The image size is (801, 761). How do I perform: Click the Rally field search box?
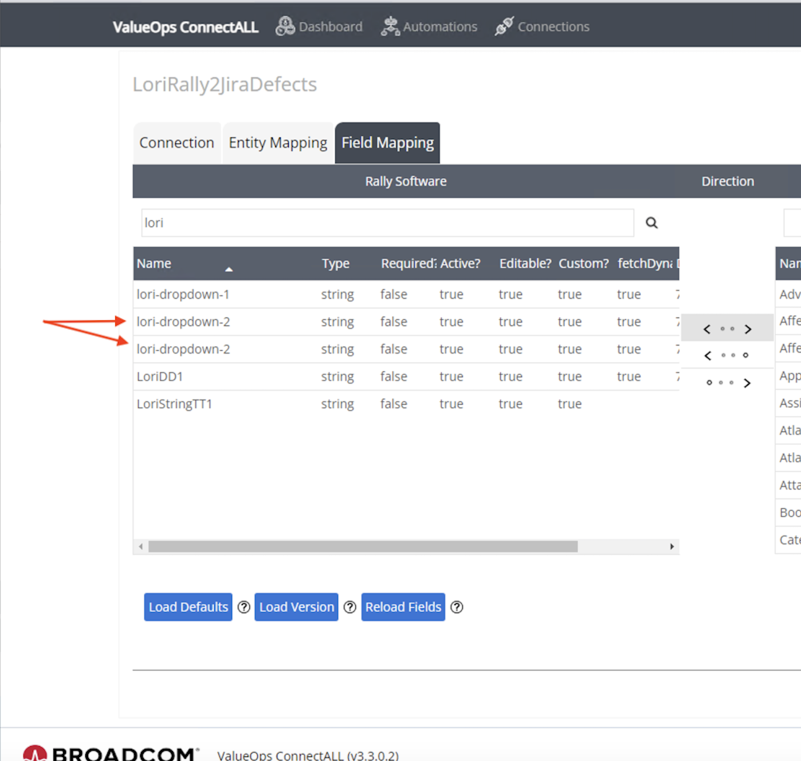387,223
